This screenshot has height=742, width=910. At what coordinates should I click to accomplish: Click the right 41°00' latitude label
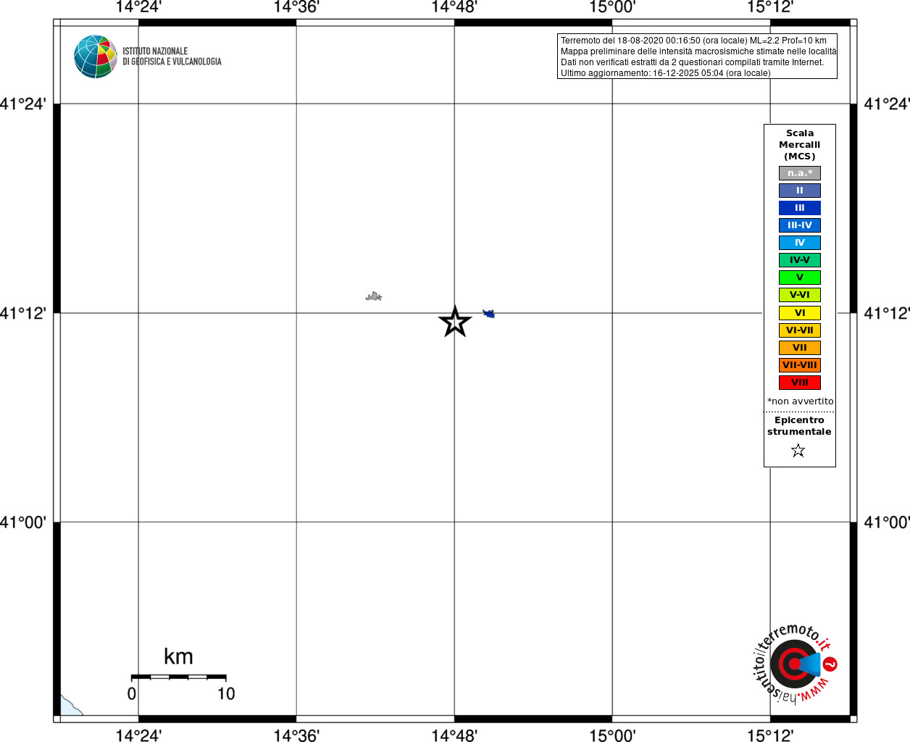pyautogui.click(x=887, y=522)
